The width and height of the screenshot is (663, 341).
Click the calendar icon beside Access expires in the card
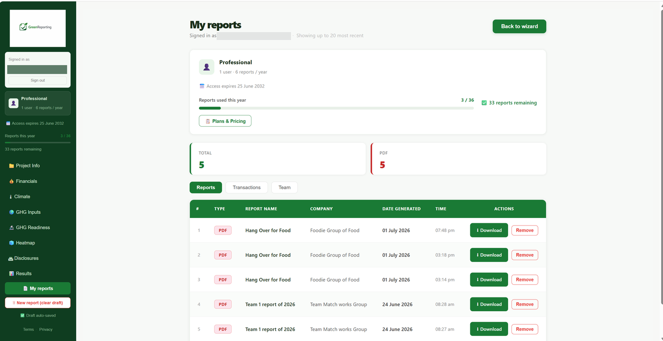click(x=202, y=86)
